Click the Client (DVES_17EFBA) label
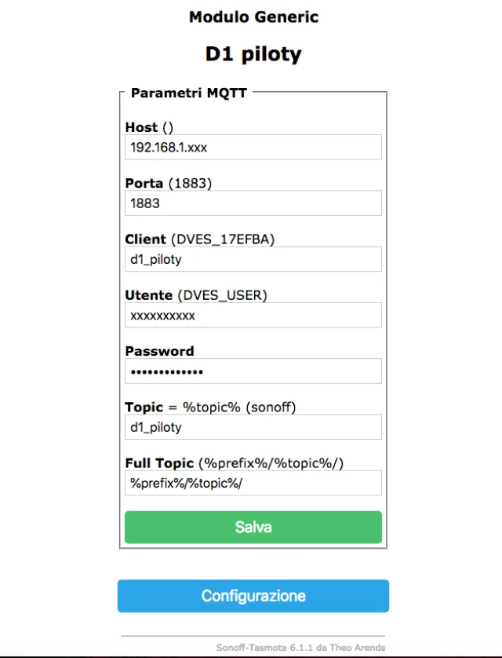502x658 pixels. 200,239
